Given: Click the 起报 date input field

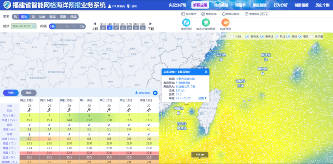Looking at the screenshot, I should (24, 26).
